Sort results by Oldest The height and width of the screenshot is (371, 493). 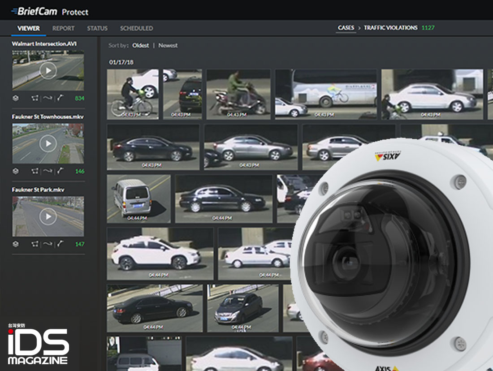[141, 45]
